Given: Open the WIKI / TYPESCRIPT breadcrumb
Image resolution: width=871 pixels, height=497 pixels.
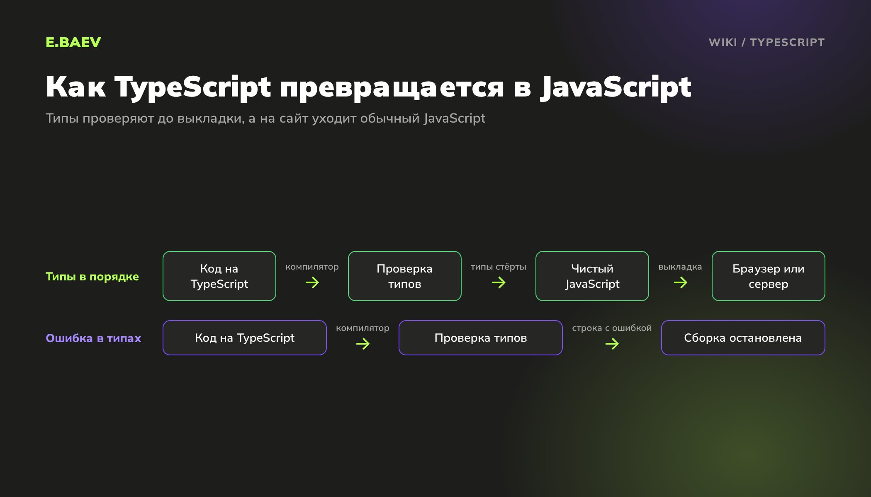Looking at the screenshot, I should point(766,42).
